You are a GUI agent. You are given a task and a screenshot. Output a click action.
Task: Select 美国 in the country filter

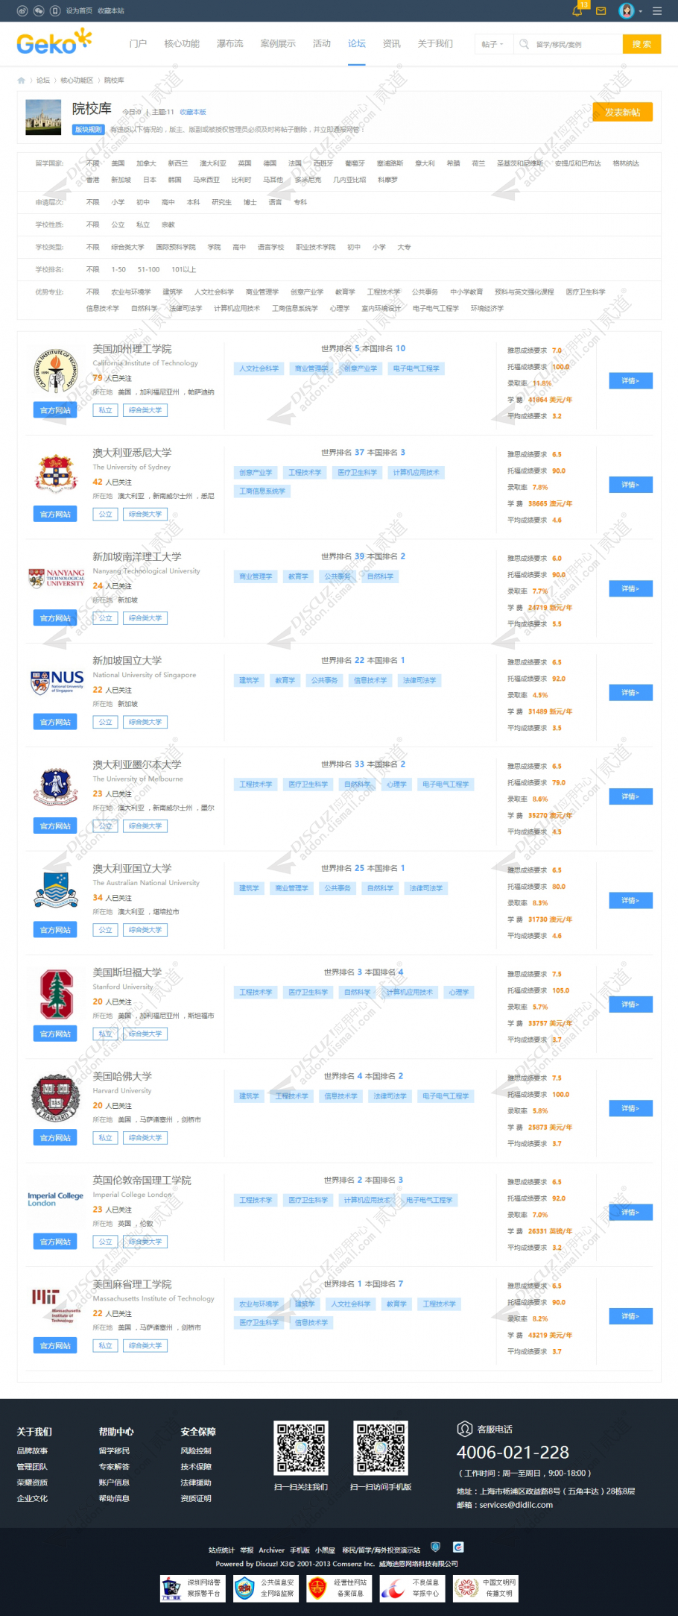[118, 163]
